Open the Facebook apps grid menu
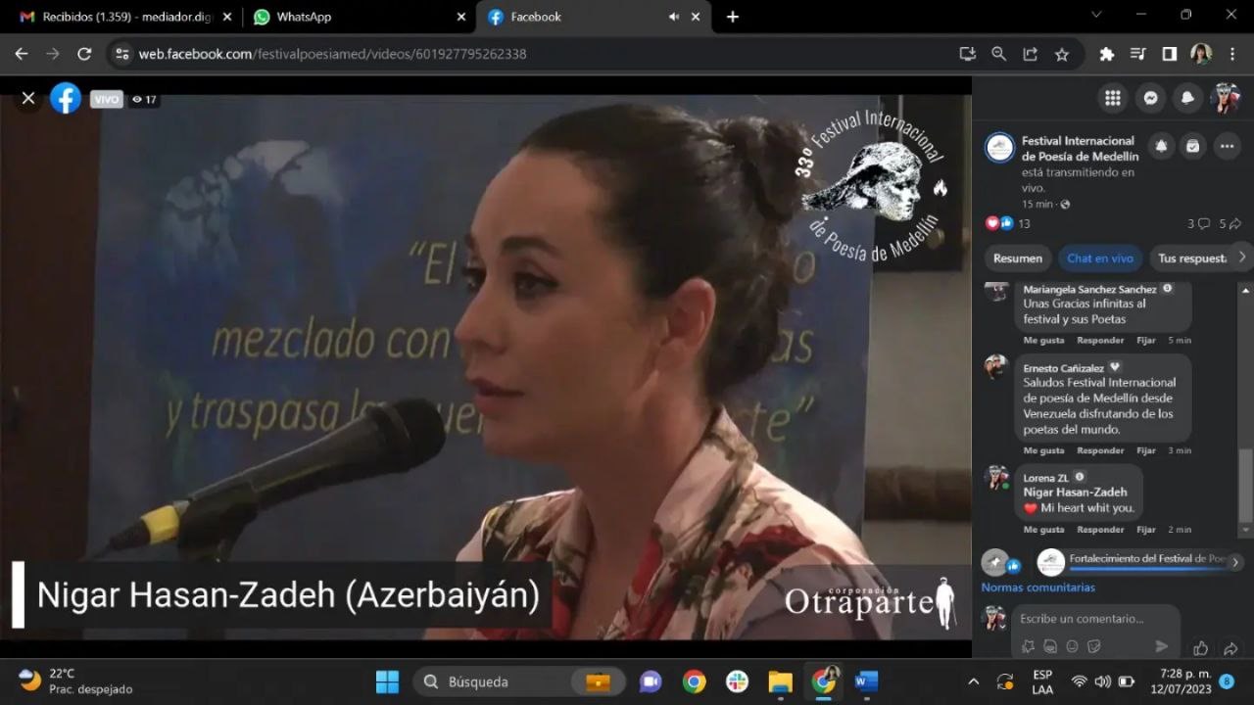This screenshot has width=1254, height=705. click(1112, 98)
